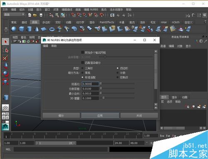This screenshot has height=159, width=208.
Task: Click the 关闭 button
Action: 139,115
